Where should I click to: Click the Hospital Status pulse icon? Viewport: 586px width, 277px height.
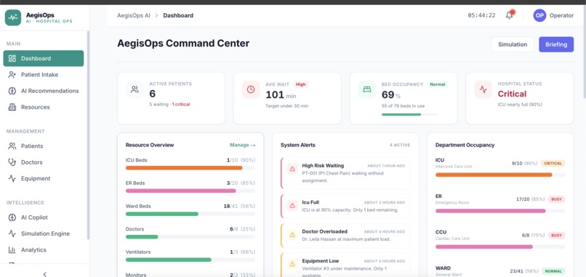click(483, 89)
